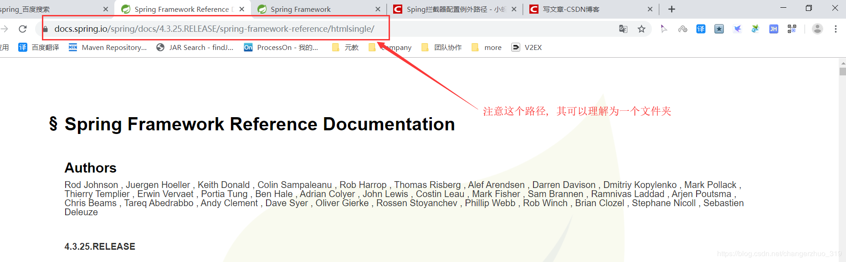Select the Spring Framework Reference tab
The width and height of the screenshot is (846, 262).
182,9
